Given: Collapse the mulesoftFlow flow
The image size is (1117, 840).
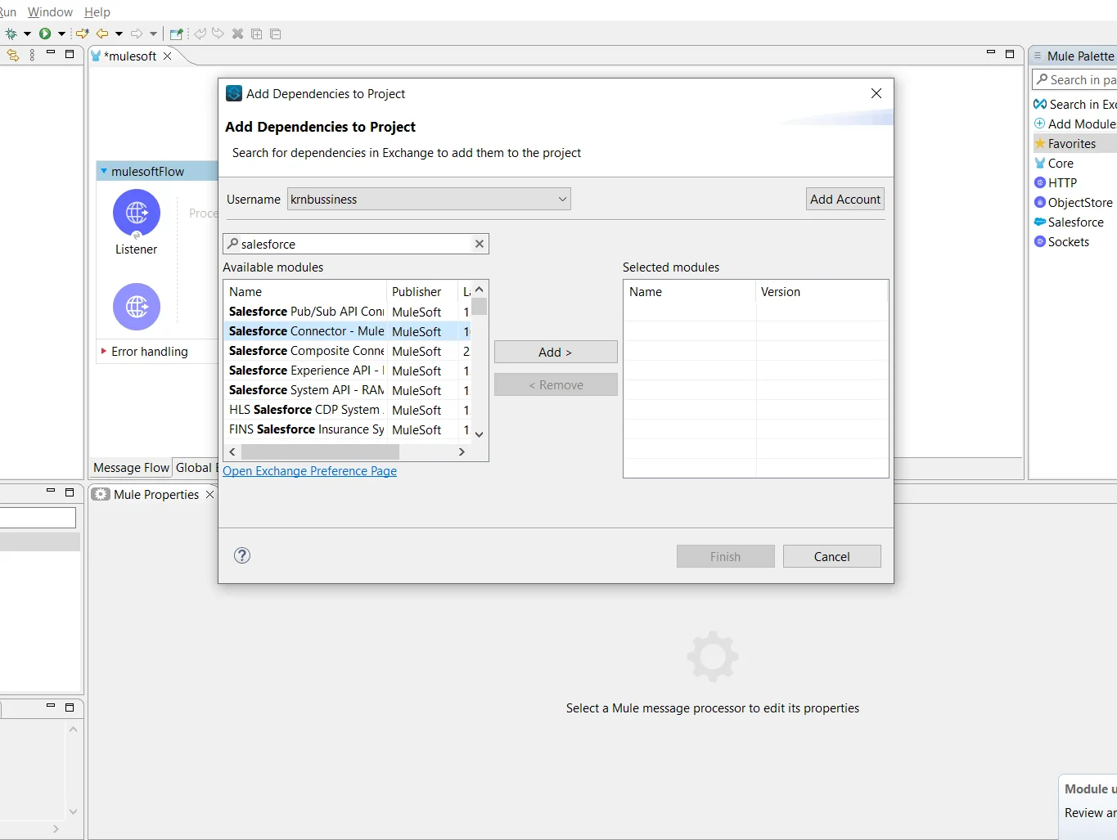Looking at the screenshot, I should (103, 171).
